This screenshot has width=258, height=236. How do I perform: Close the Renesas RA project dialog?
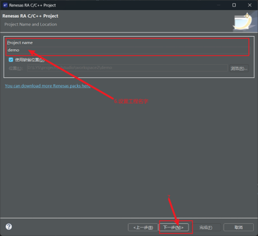tap(249, 5)
